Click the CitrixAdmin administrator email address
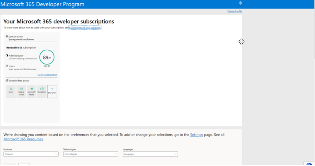Screen dimensions: 315x166 23,58
